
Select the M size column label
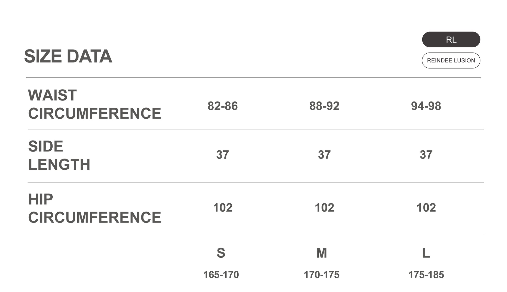click(x=321, y=253)
